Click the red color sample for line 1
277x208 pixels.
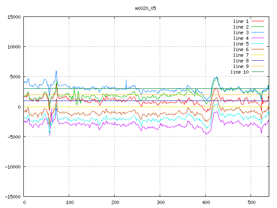point(258,21)
